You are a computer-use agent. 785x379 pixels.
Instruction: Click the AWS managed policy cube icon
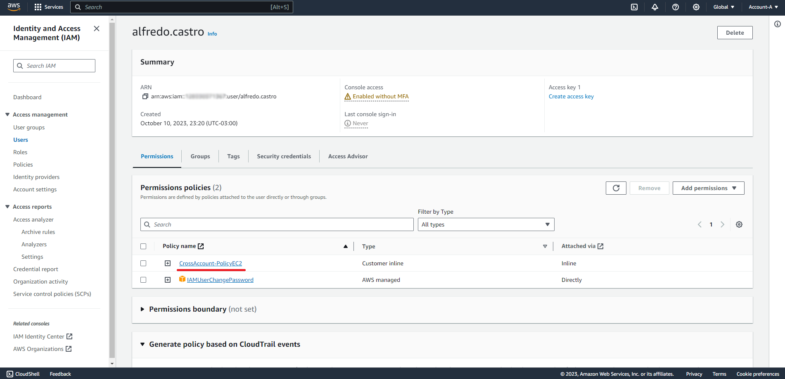point(182,279)
